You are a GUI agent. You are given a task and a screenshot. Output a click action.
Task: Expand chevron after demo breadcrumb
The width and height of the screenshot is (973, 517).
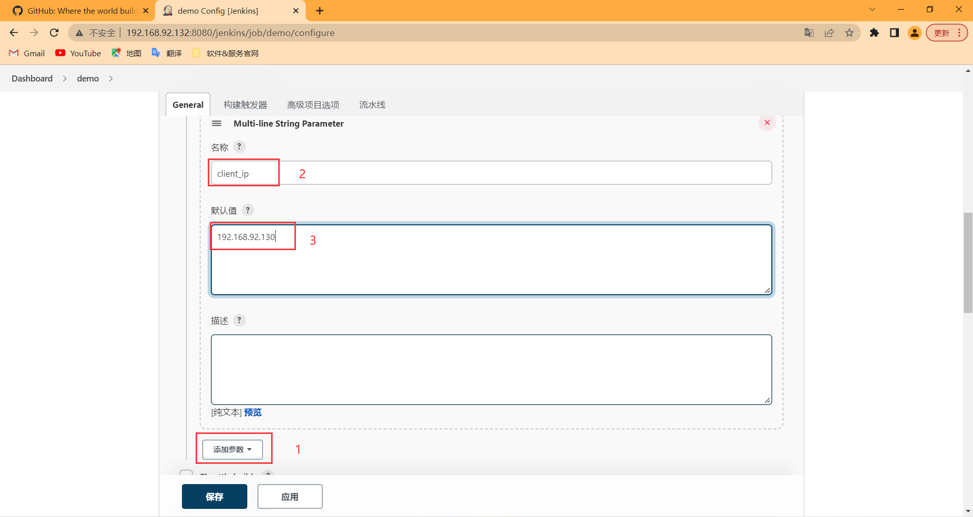[111, 78]
